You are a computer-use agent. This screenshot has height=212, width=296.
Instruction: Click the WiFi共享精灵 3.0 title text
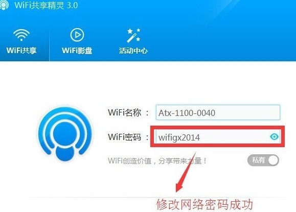(46, 5)
